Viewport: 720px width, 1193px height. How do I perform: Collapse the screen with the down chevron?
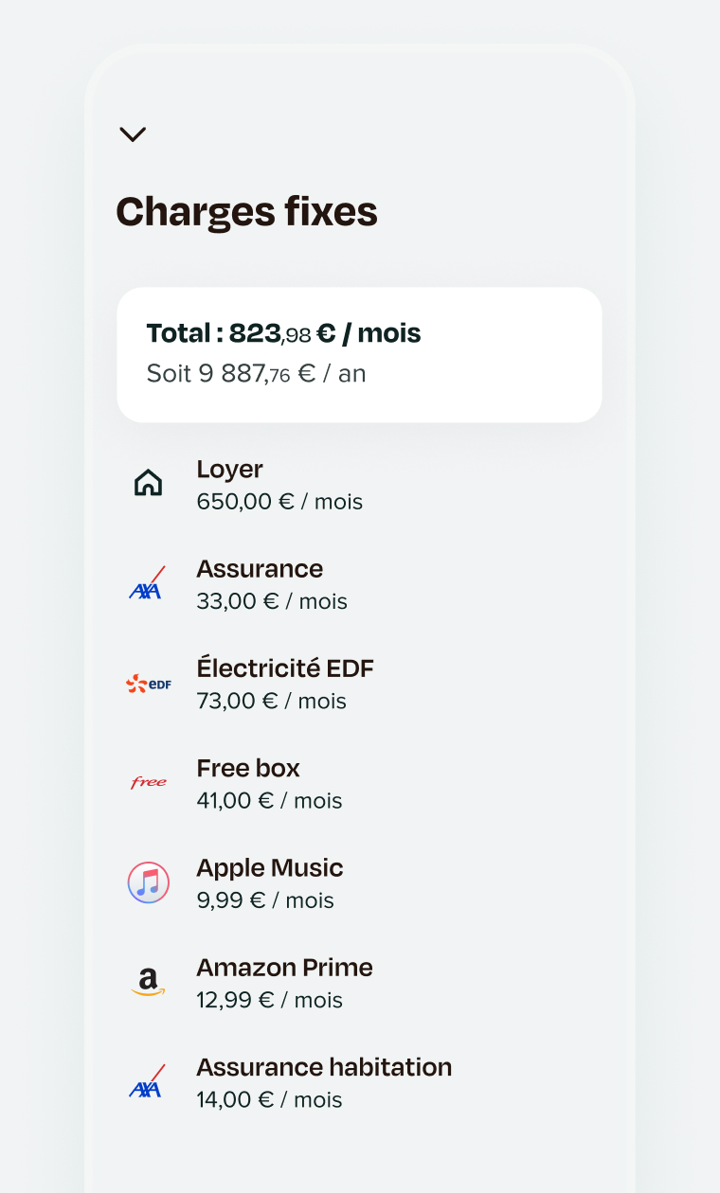pos(133,134)
